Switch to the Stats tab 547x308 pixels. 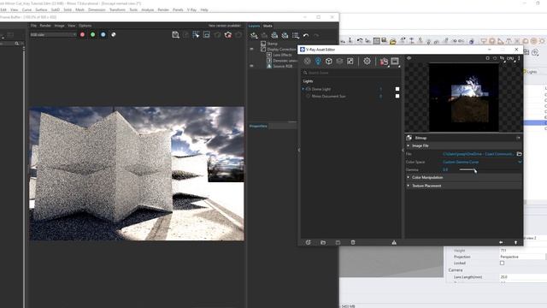pos(268,26)
